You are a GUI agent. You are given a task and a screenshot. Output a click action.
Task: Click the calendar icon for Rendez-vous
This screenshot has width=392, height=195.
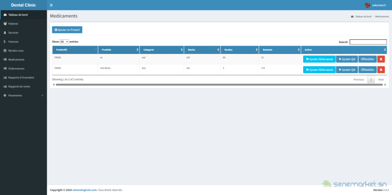pos(5,51)
